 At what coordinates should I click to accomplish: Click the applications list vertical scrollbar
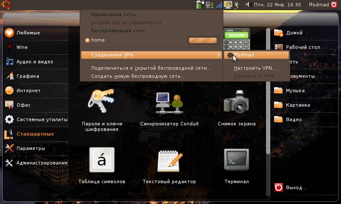(268, 91)
